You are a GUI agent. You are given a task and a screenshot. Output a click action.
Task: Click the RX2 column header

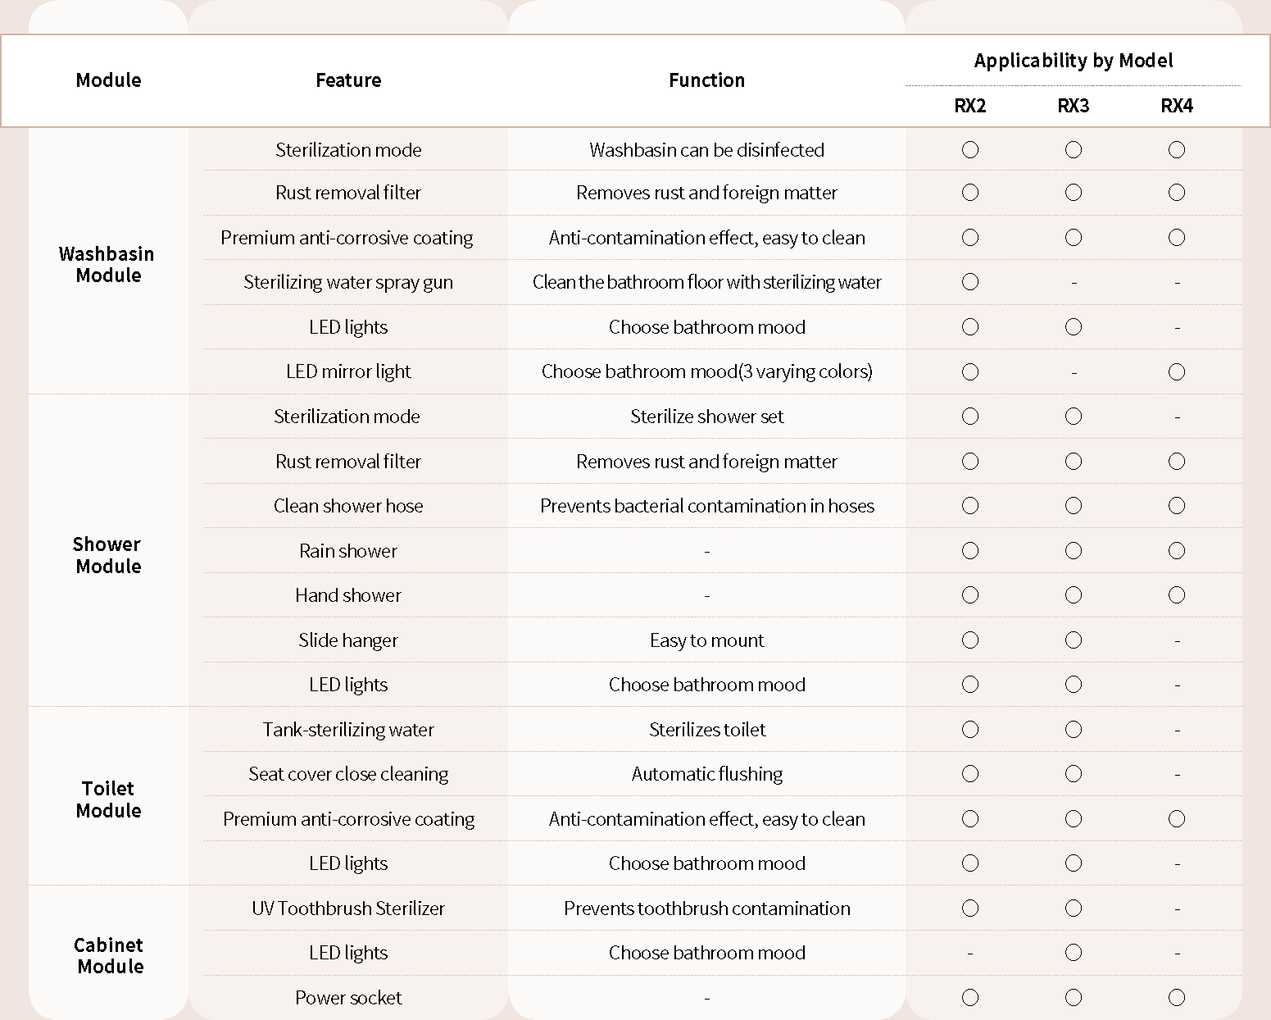point(970,106)
